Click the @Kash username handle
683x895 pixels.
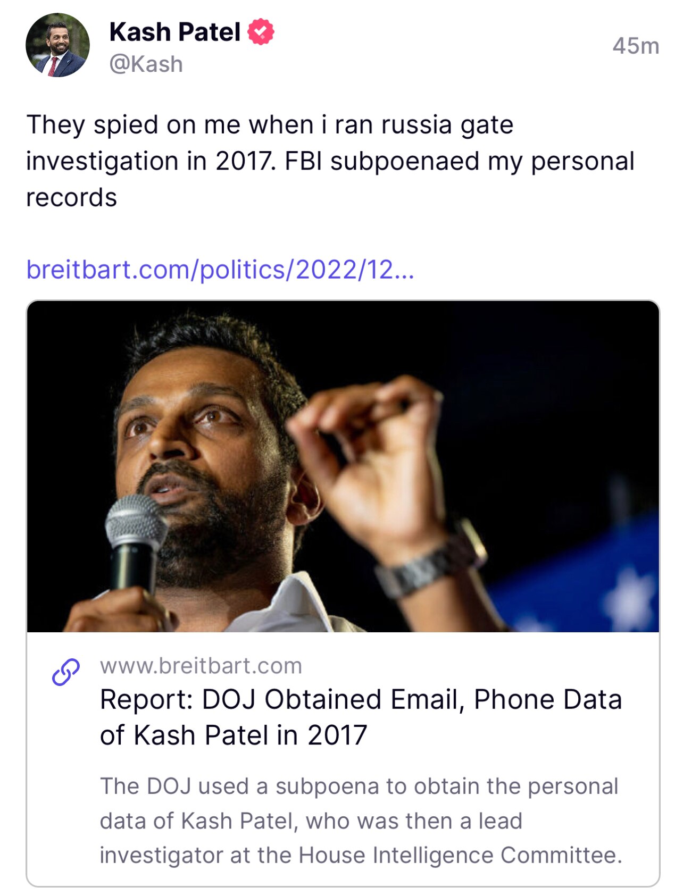147,65
